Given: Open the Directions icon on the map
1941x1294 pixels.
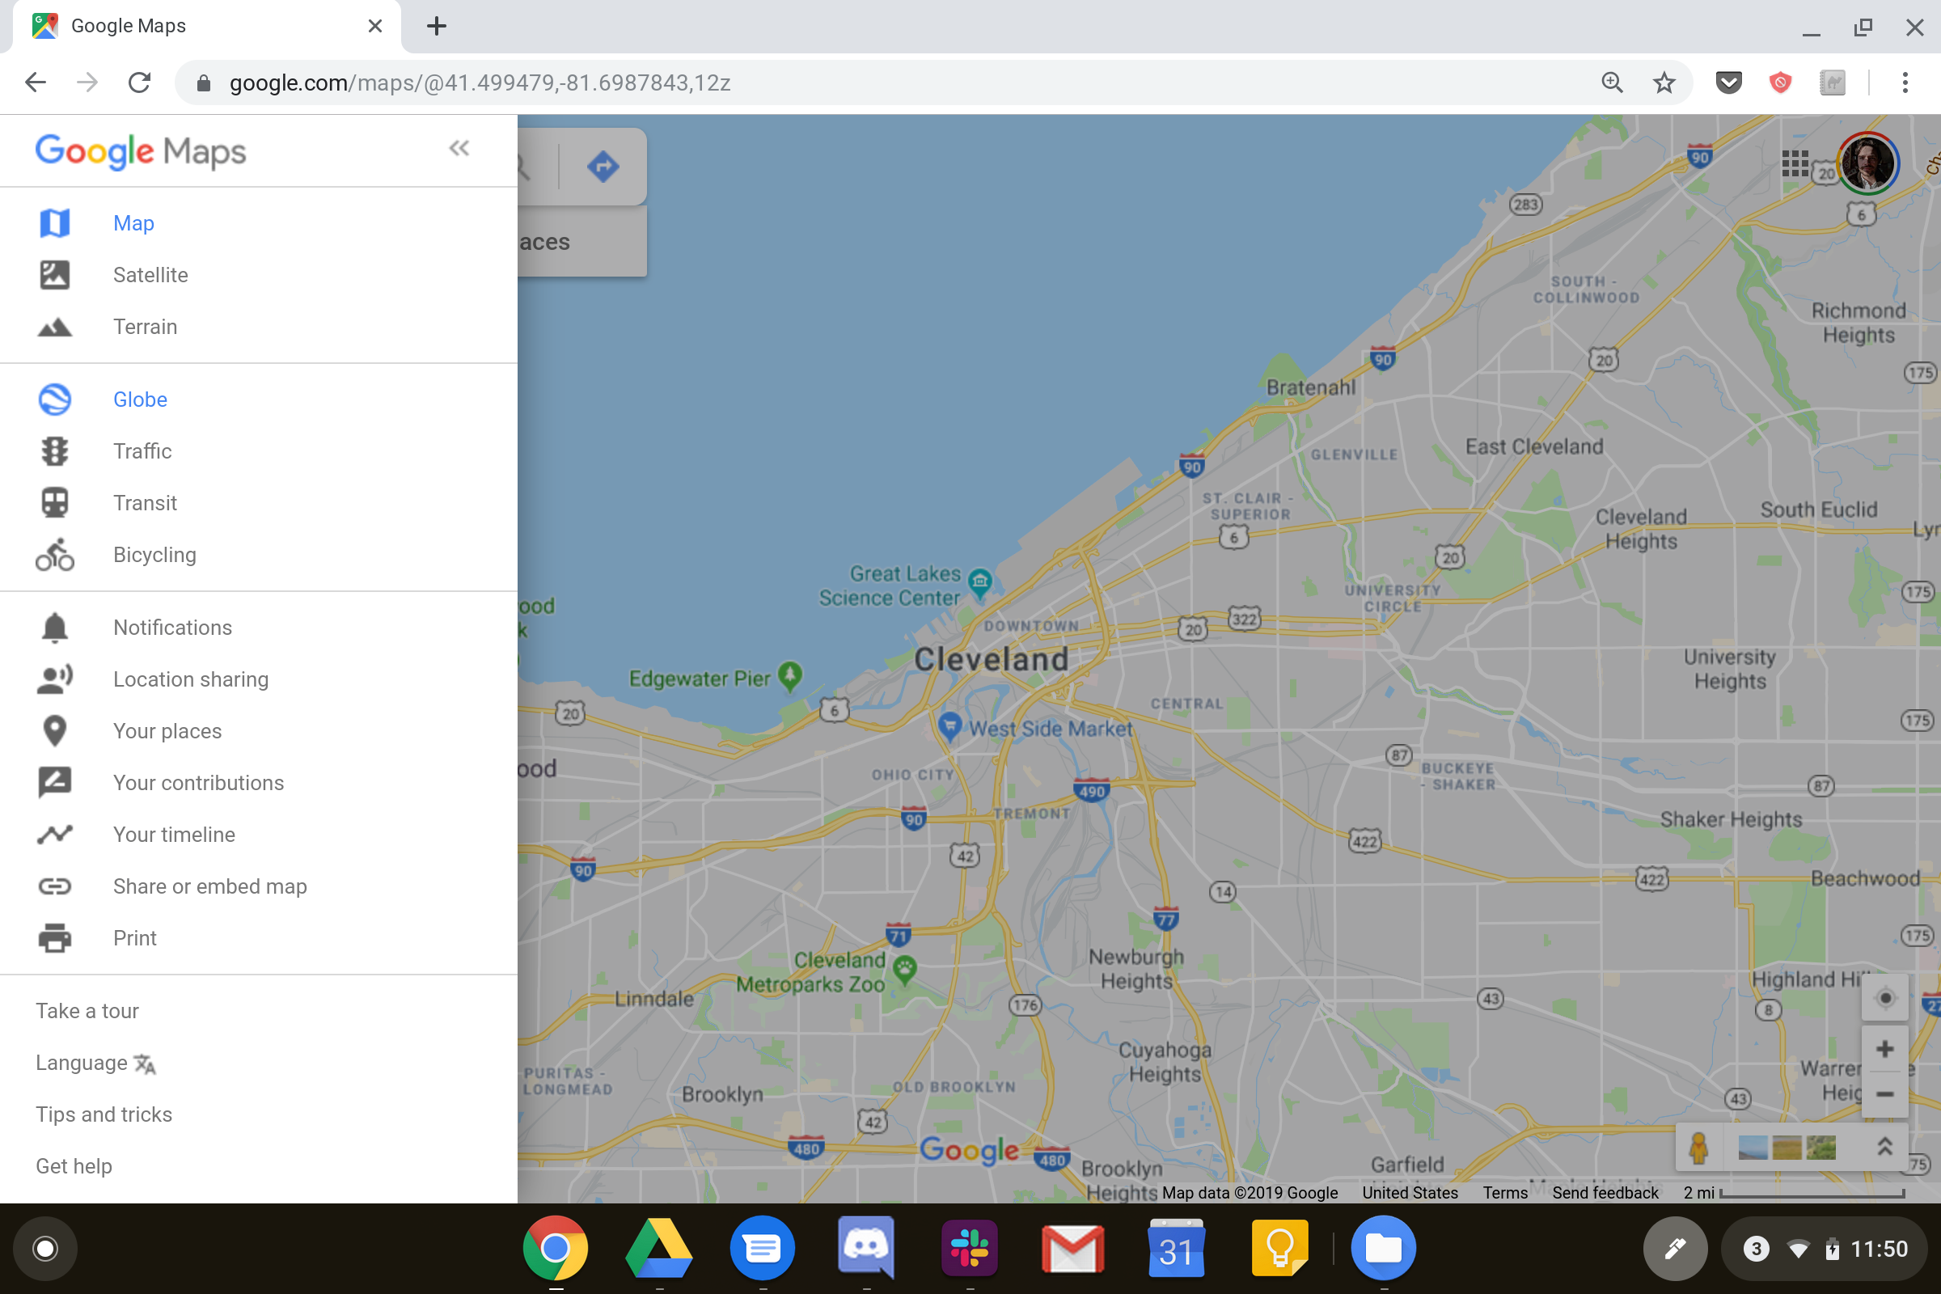Looking at the screenshot, I should (603, 166).
